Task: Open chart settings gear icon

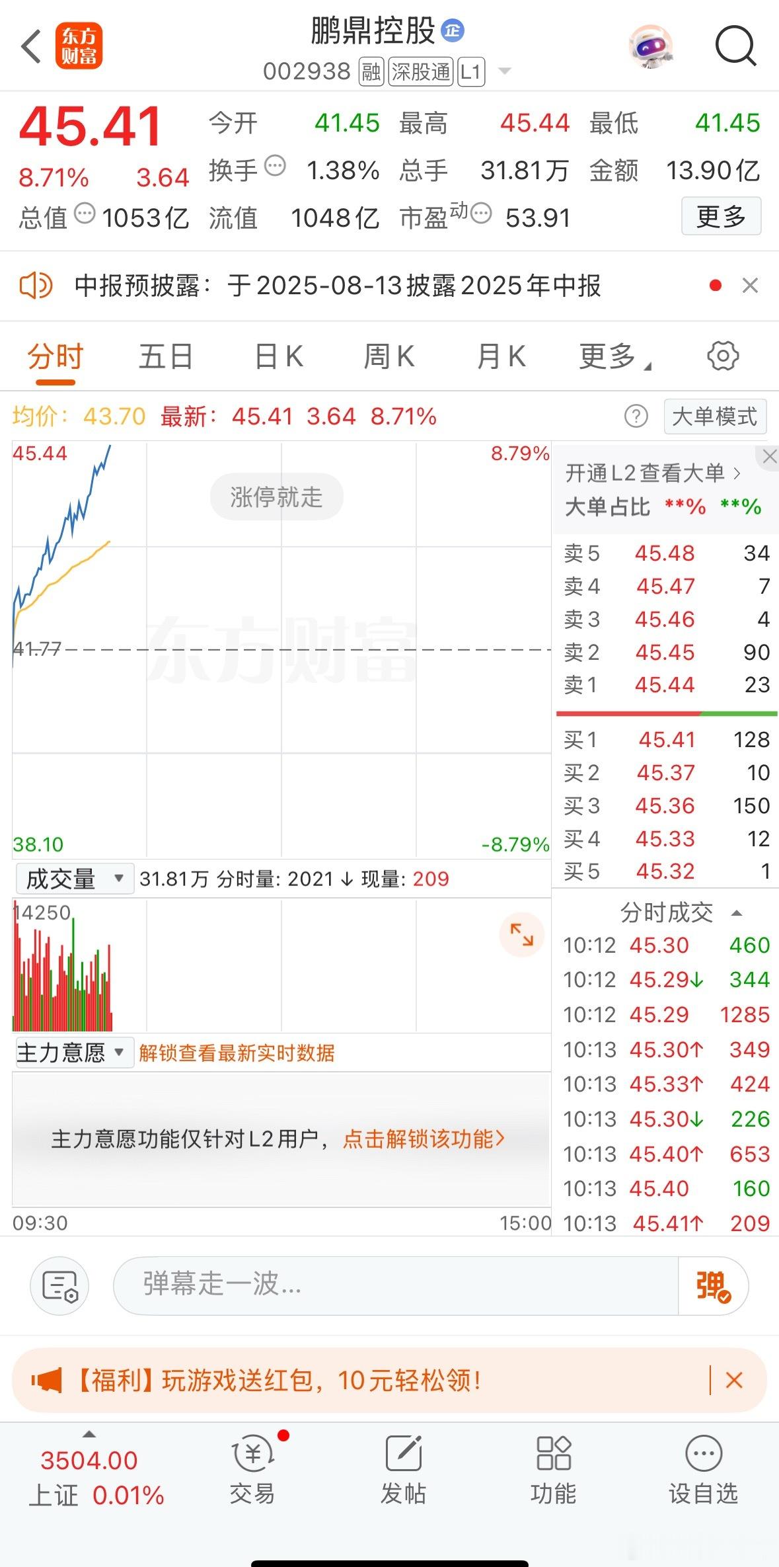Action: click(723, 356)
